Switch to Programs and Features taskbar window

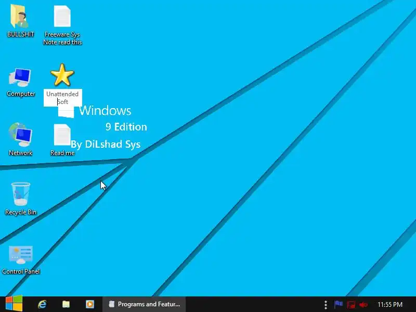click(x=144, y=304)
